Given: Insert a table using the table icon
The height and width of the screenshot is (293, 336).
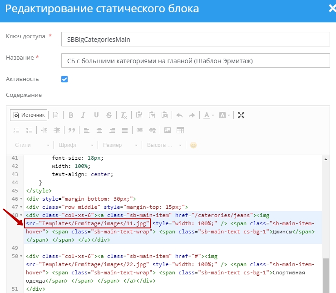Looking at the screenshot, I should click(x=180, y=130).
